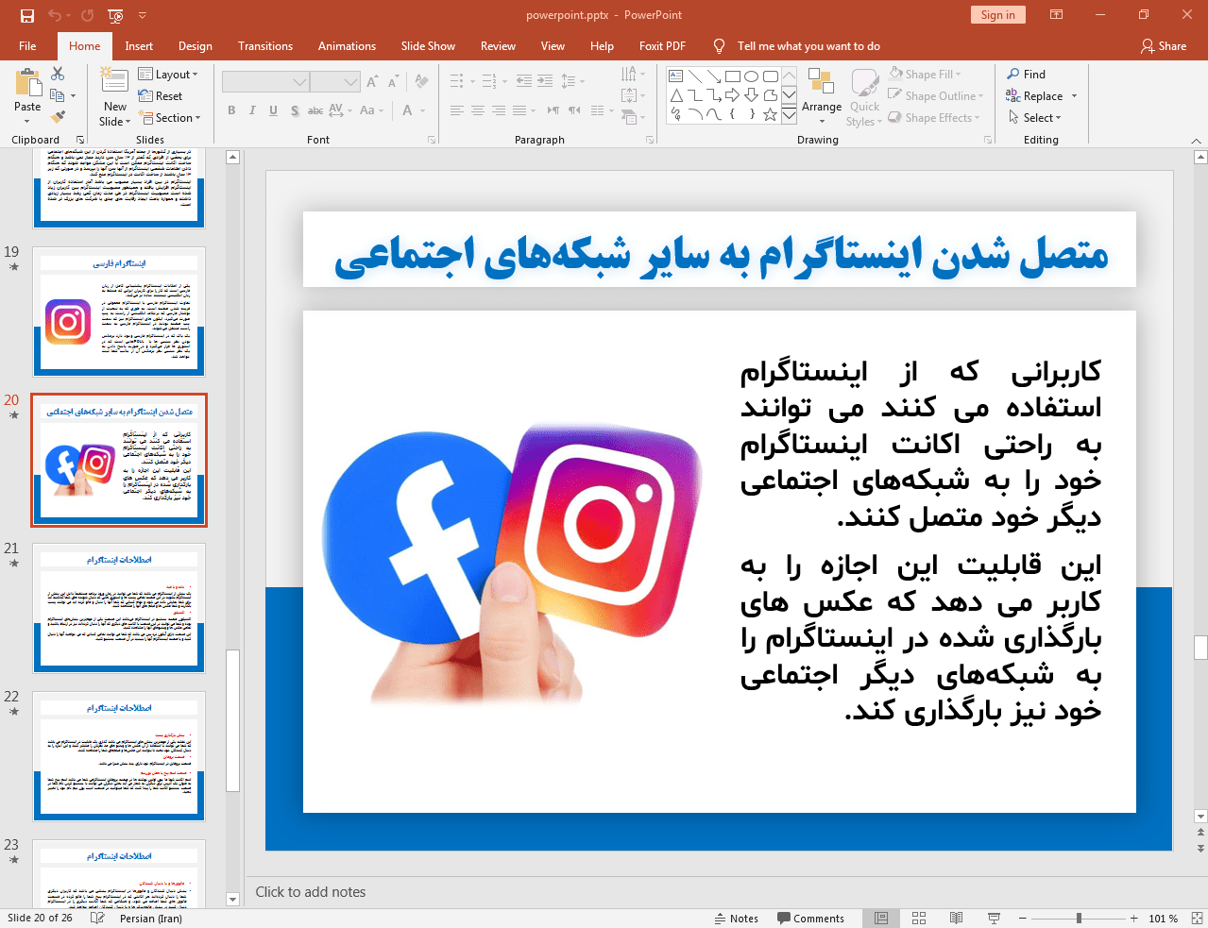The width and height of the screenshot is (1208, 928).
Task: Open the font size combo box
Action: coord(335,82)
